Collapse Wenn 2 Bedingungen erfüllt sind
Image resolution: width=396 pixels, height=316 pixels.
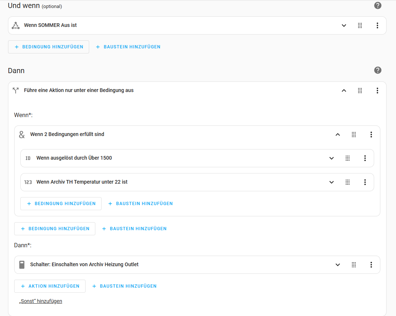(x=338, y=135)
